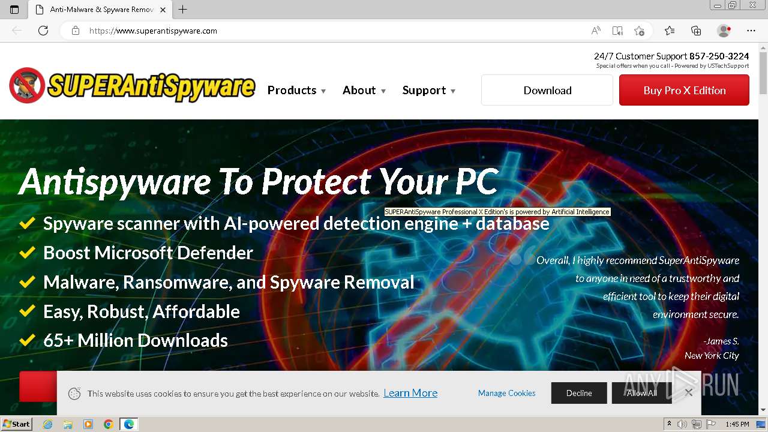This screenshot has width=768, height=432.
Task: Dismiss cookie banner with X icon
Action: tap(689, 392)
